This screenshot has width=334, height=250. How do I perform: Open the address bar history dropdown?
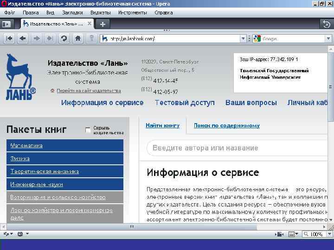click(x=243, y=39)
